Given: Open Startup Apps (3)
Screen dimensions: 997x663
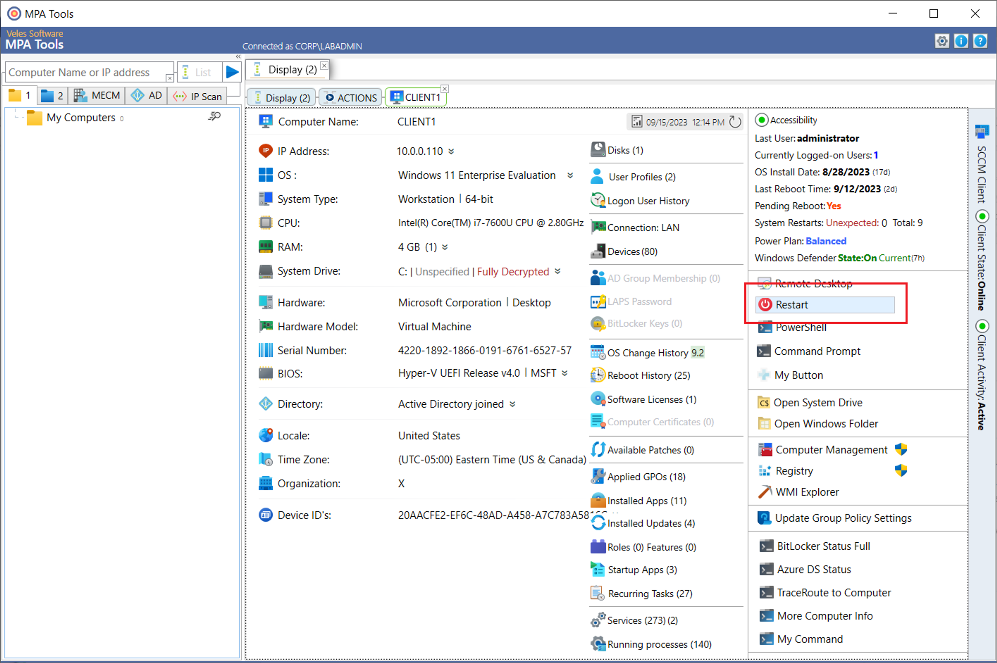Looking at the screenshot, I should (634, 570).
